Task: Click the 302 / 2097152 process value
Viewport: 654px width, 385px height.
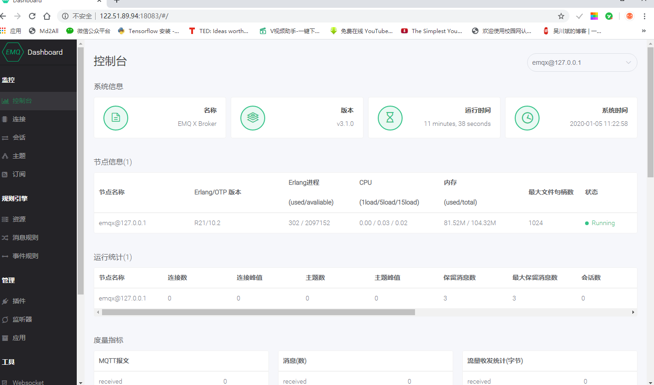Action: pos(309,223)
